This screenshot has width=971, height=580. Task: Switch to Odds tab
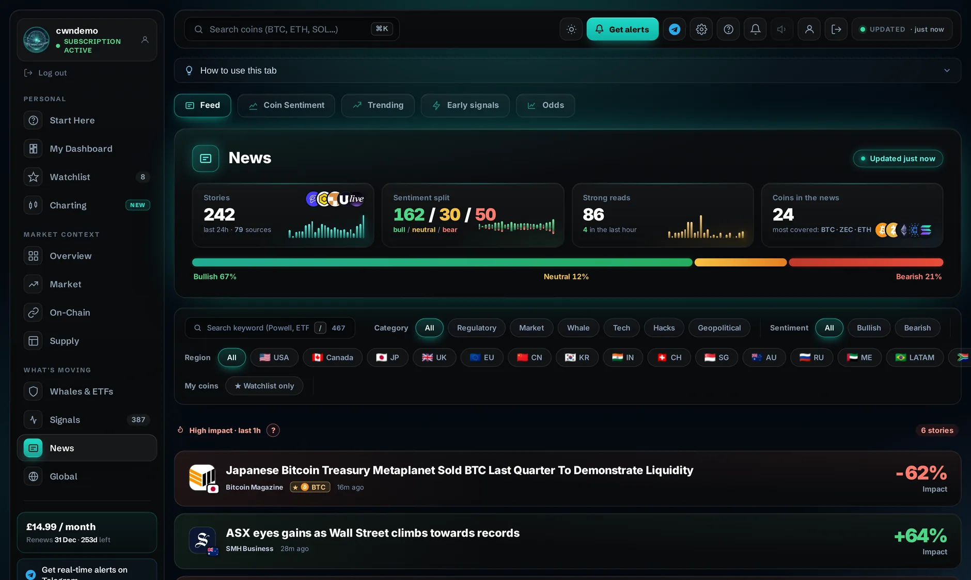(x=545, y=105)
